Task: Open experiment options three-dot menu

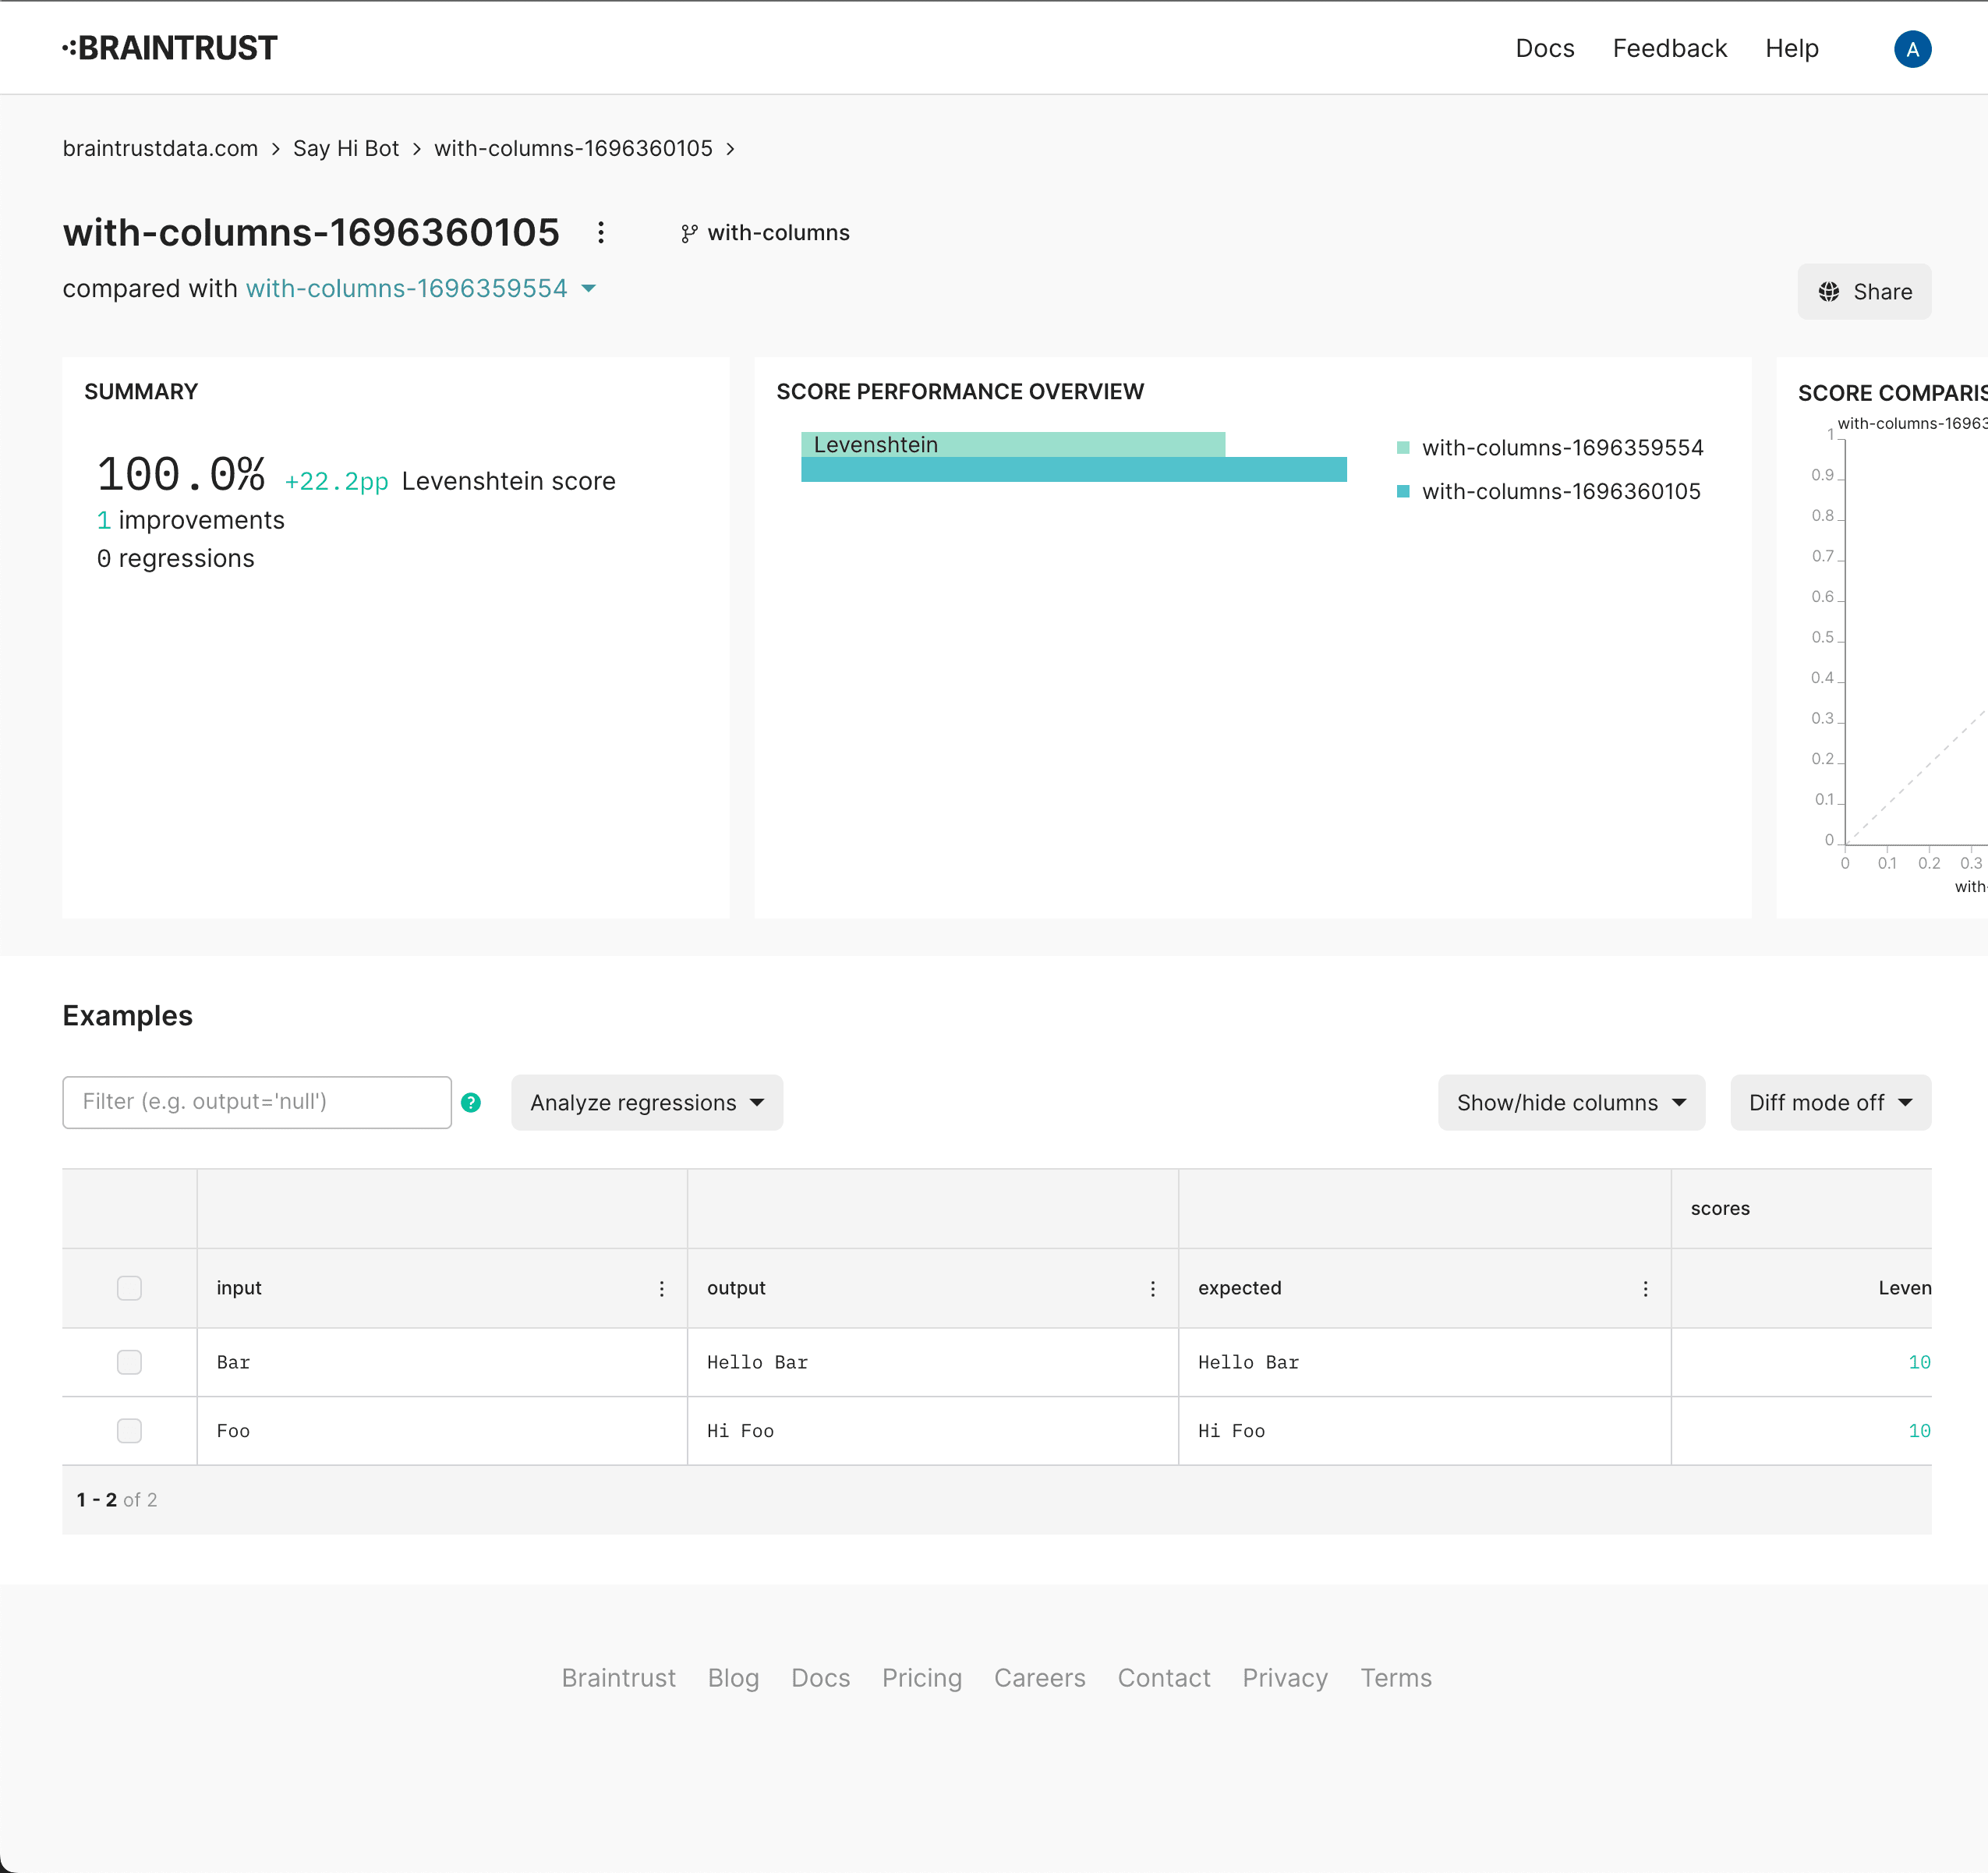Action: tap(600, 233)
